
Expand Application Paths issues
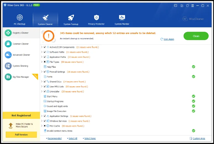coord(42,57)
